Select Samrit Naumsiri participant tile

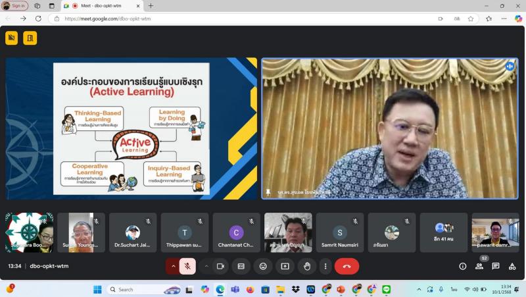pos(340,232)
